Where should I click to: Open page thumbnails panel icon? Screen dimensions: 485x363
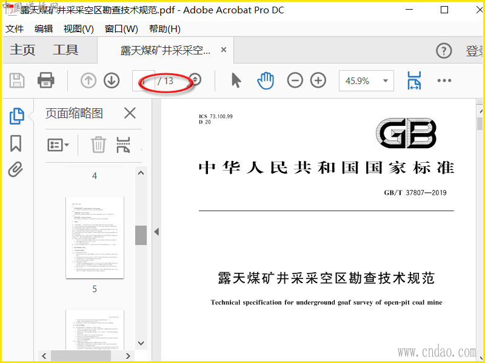coord(16,116)
